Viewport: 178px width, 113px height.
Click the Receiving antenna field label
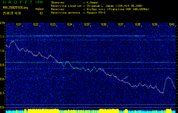[x=65, y=13]
